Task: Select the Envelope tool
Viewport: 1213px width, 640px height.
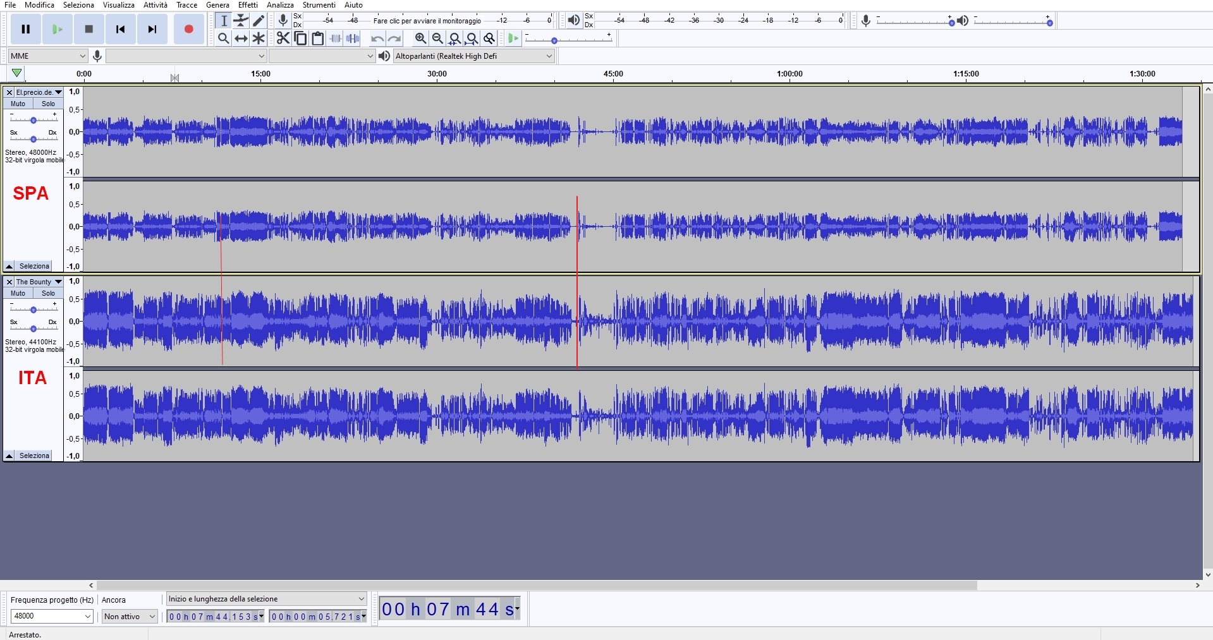Action: click(x=241, y=21)
